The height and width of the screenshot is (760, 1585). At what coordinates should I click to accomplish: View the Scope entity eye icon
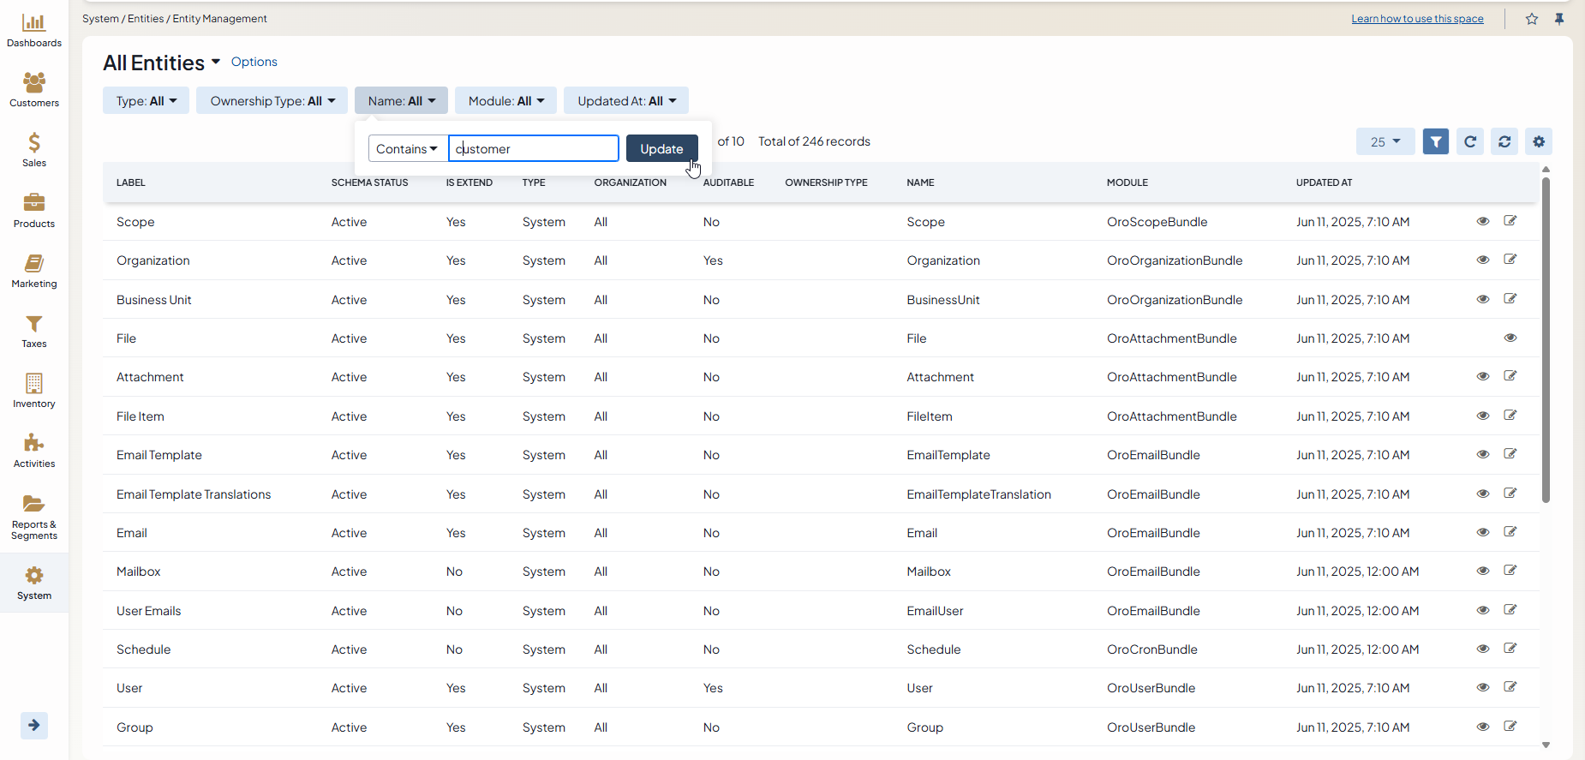tap(1483, 221)
